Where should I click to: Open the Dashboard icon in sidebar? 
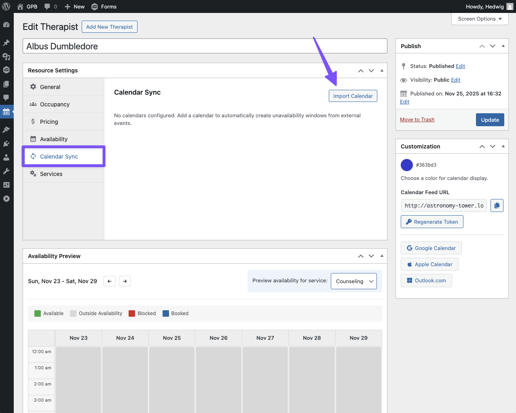[x=6, y=25]
